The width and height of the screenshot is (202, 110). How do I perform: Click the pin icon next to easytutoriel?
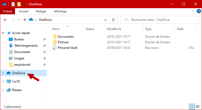45,65
